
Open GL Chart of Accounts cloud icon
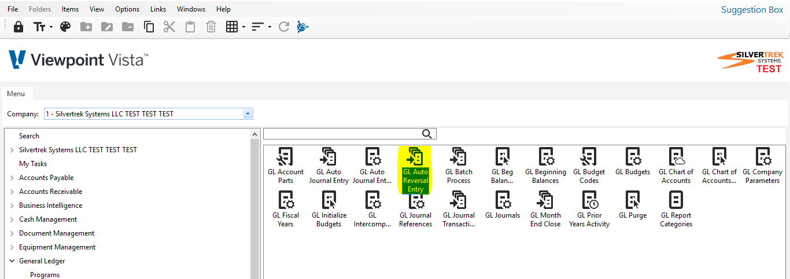[x=676, y=166]
